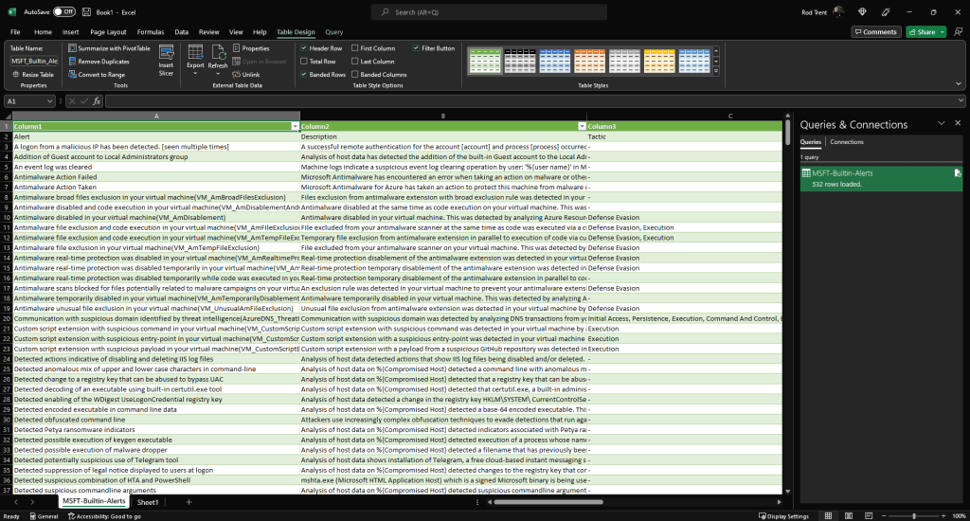Toggle AutoSave switch
The height and width of the screenshot is (521, 970).
(63, 11)
